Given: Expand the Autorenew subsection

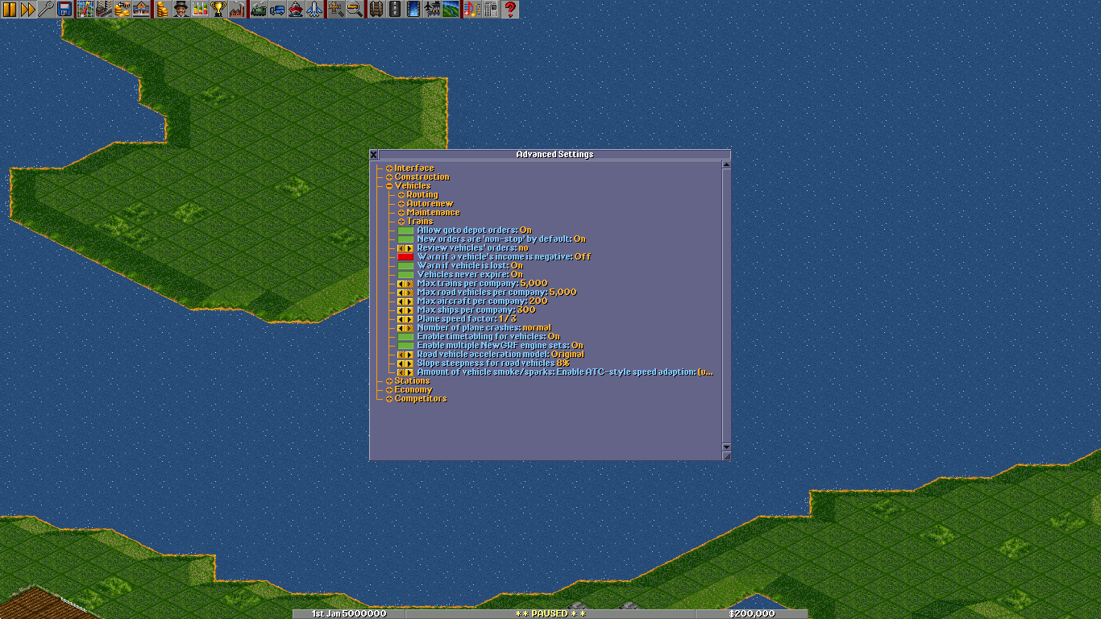Looking at the screenshot, I should [401, 204].
